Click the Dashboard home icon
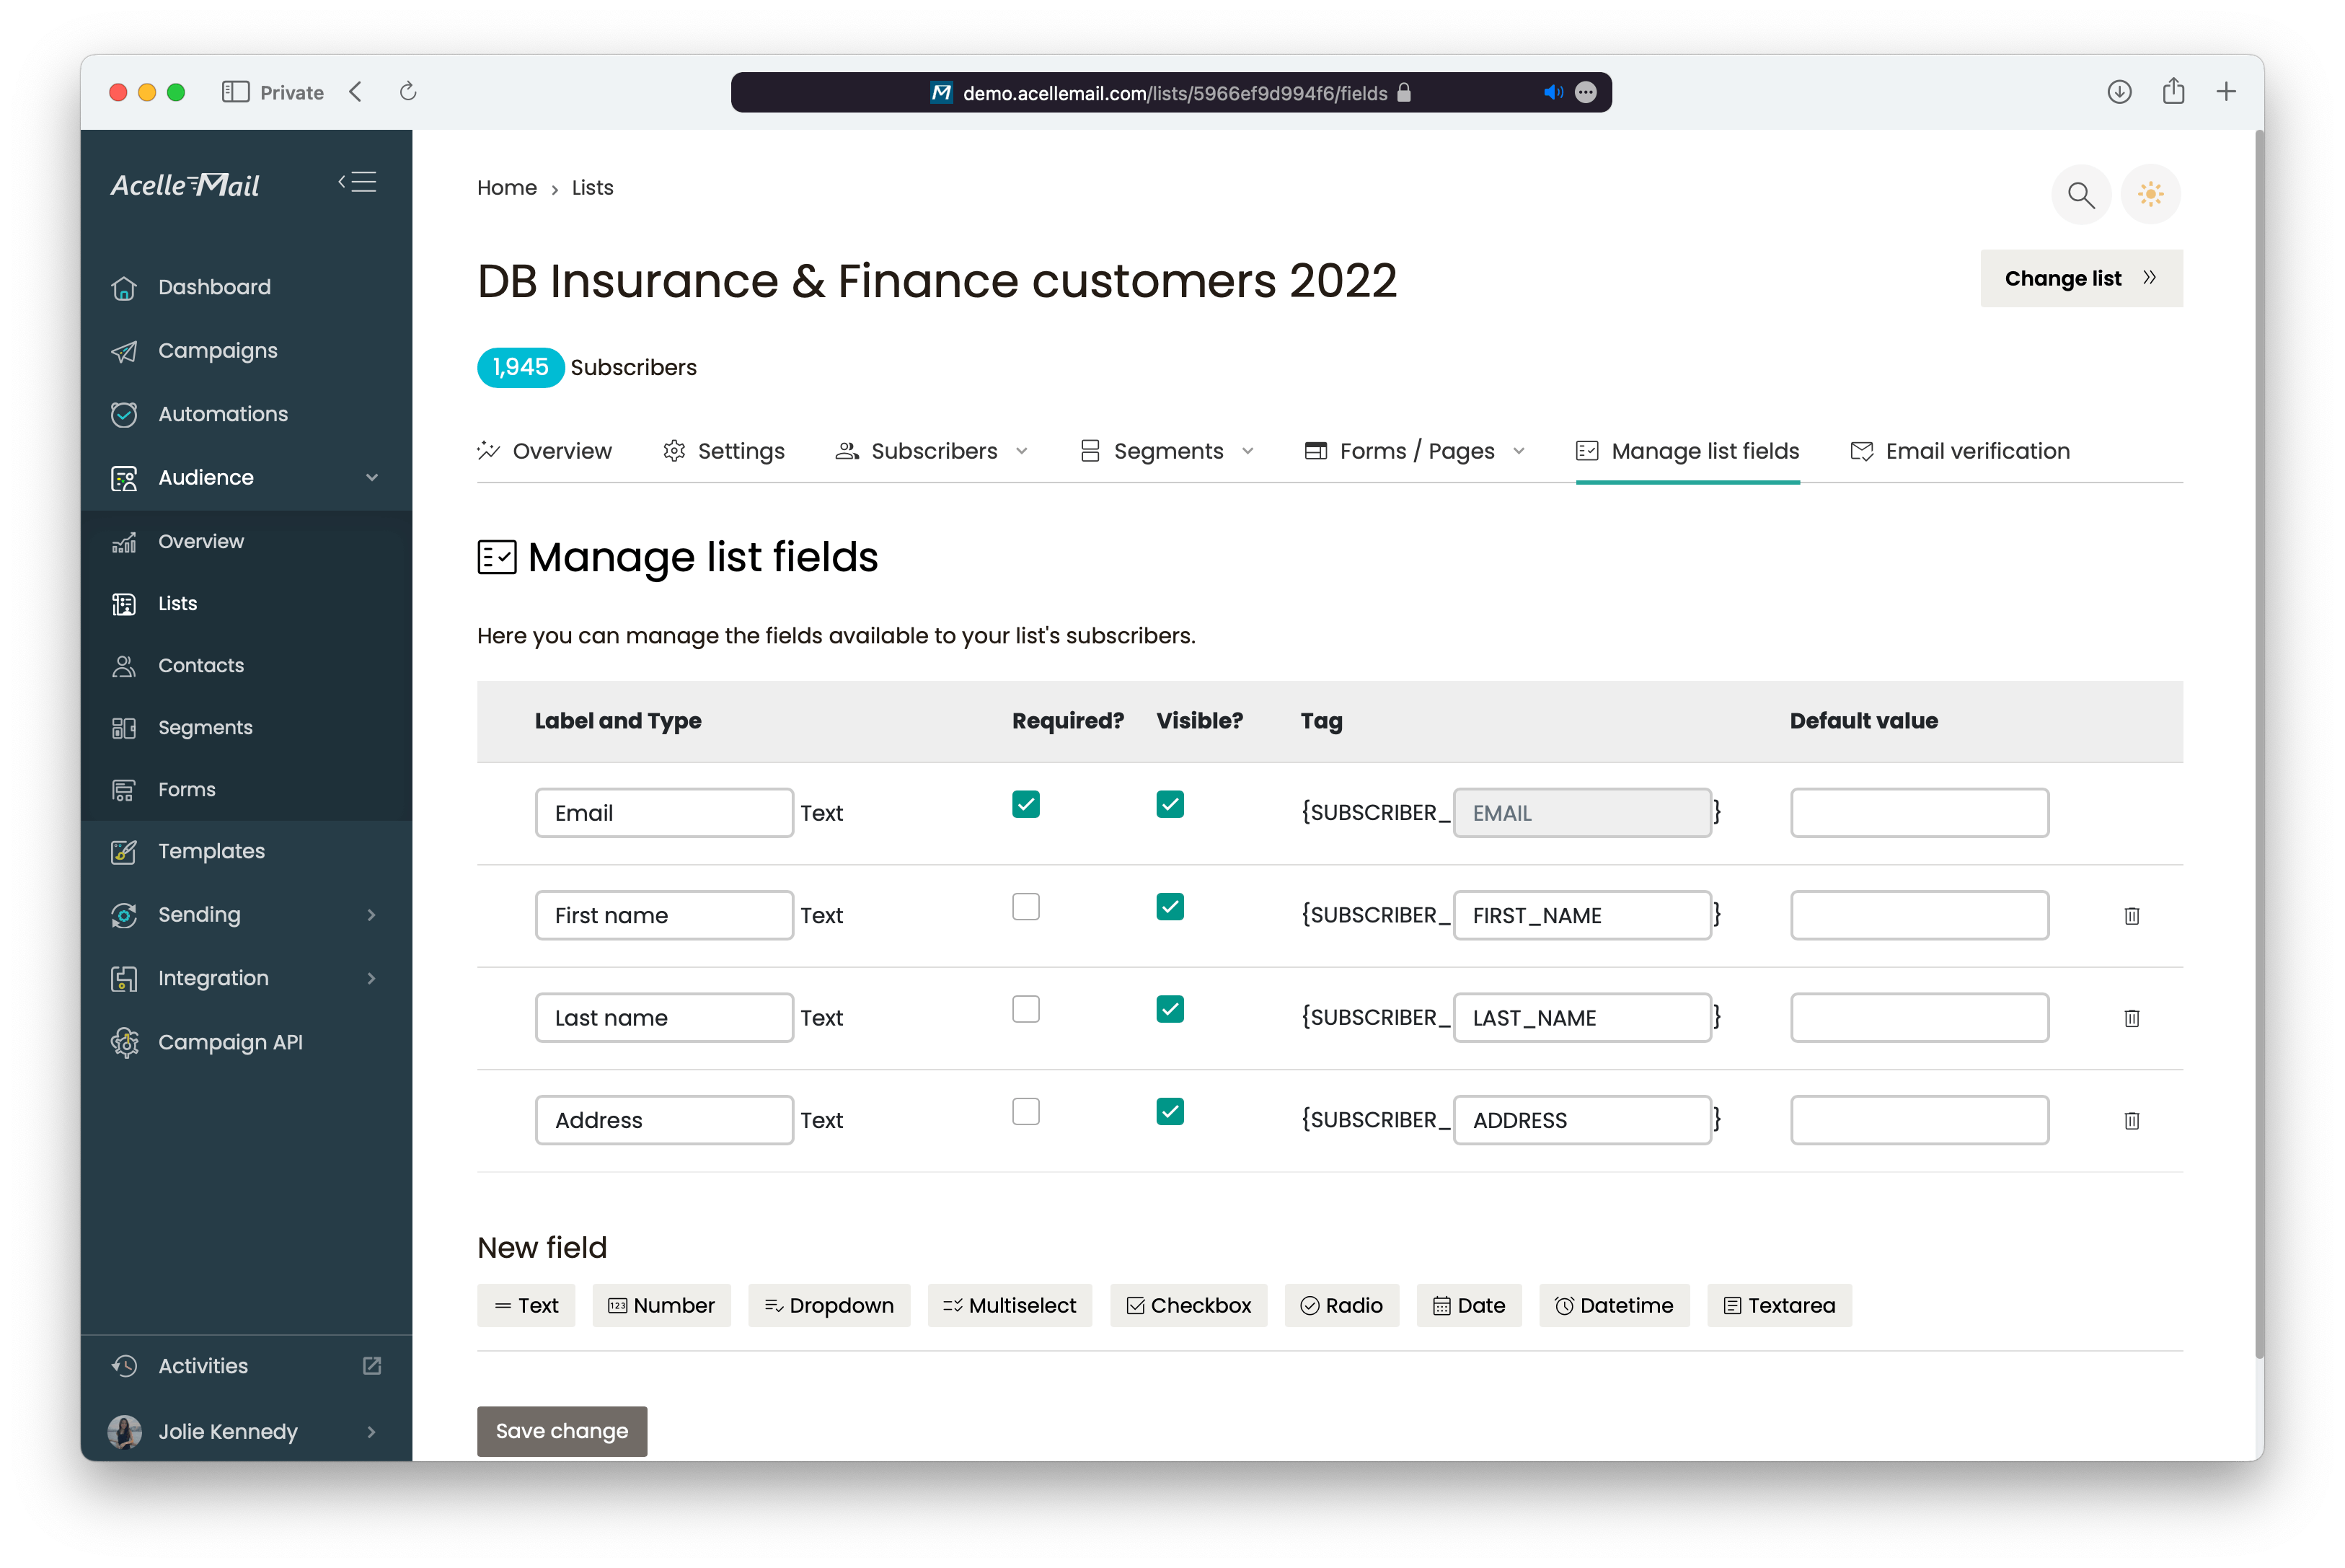Image resolution: width=2345 pixels, height=1568 pixels. [124, 287]
